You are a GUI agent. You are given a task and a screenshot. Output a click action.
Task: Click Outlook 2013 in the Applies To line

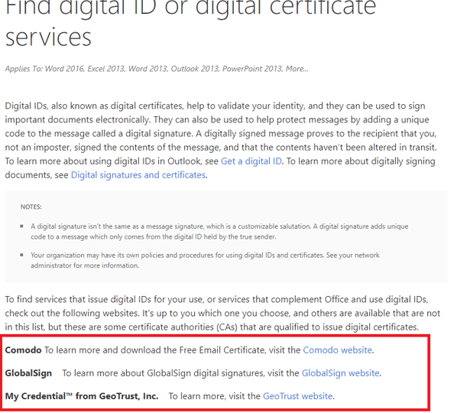pos(195,69)
